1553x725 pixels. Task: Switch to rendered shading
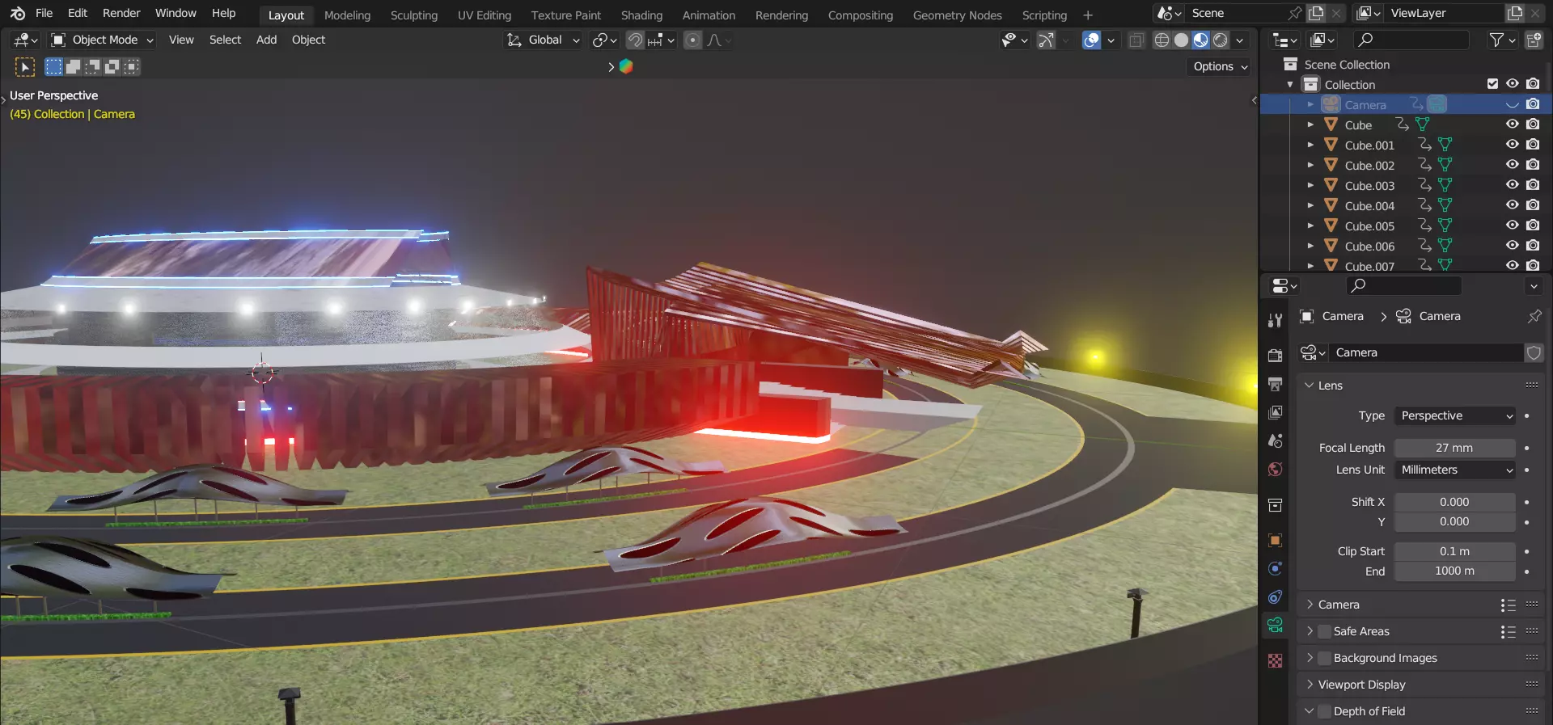[x=1221, y=40]
